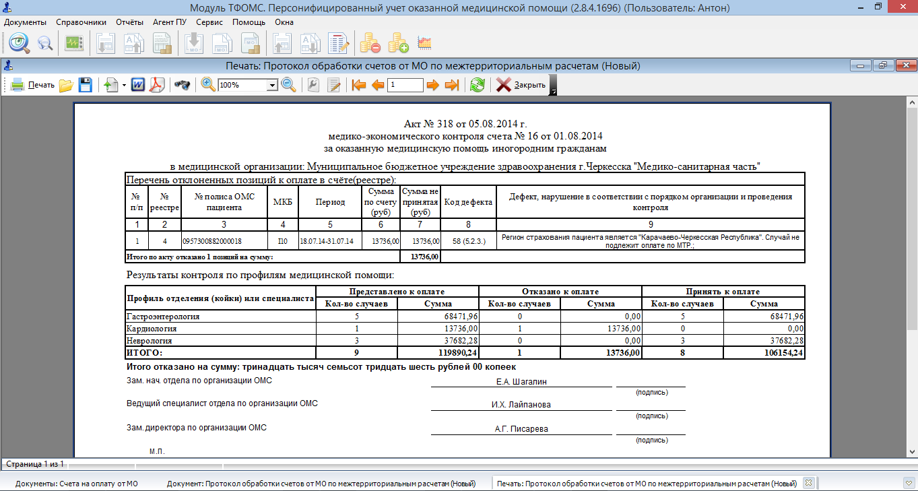This screenshot has height=491, width=918.
Task: Zoom out with the minus magnifier
Action: 288,85
